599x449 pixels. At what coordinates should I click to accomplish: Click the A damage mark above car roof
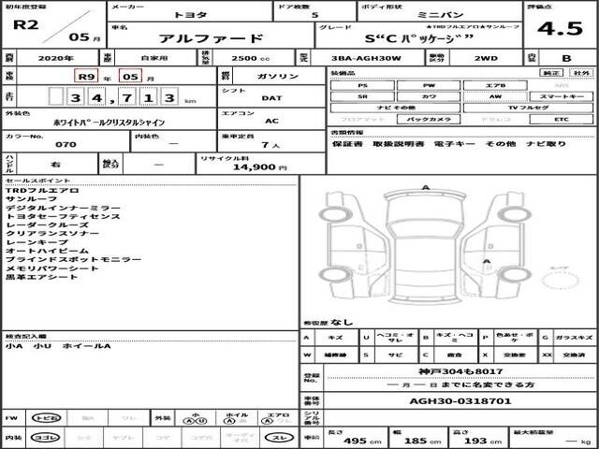tap(427, 188)
